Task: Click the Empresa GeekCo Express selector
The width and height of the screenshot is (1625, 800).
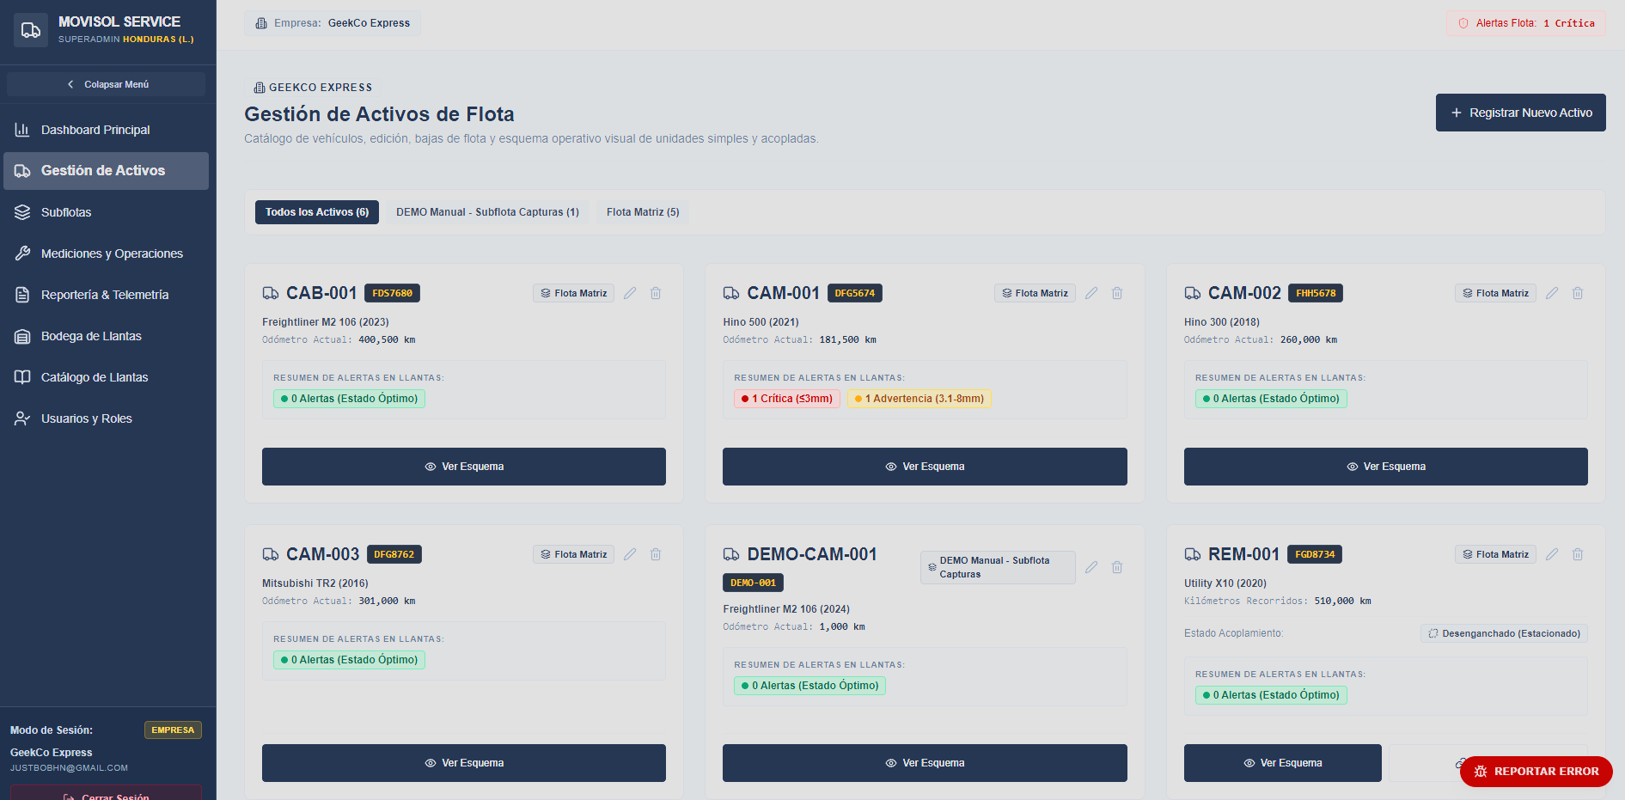Action: (x=333, y=23)
